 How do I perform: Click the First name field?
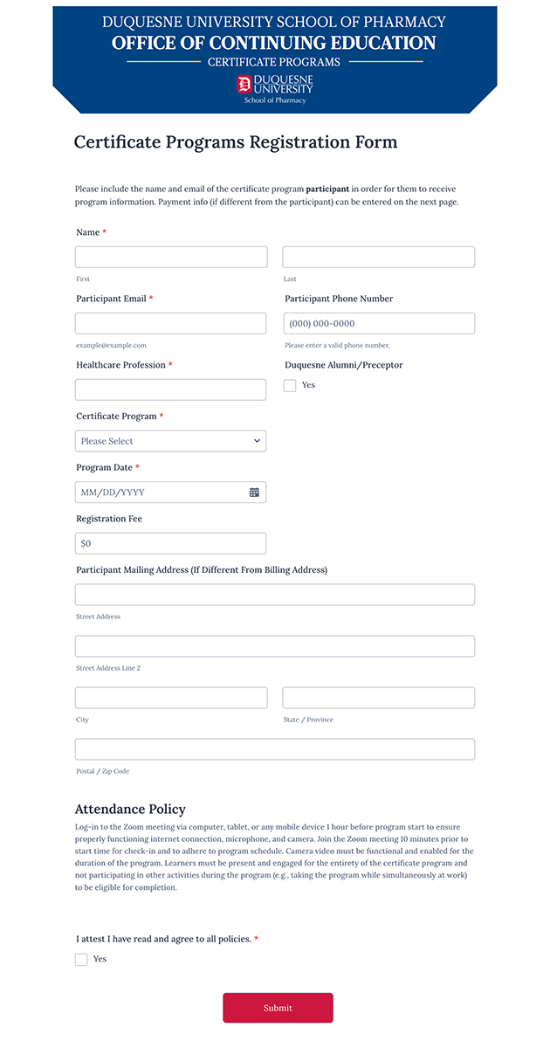point(171,257)
